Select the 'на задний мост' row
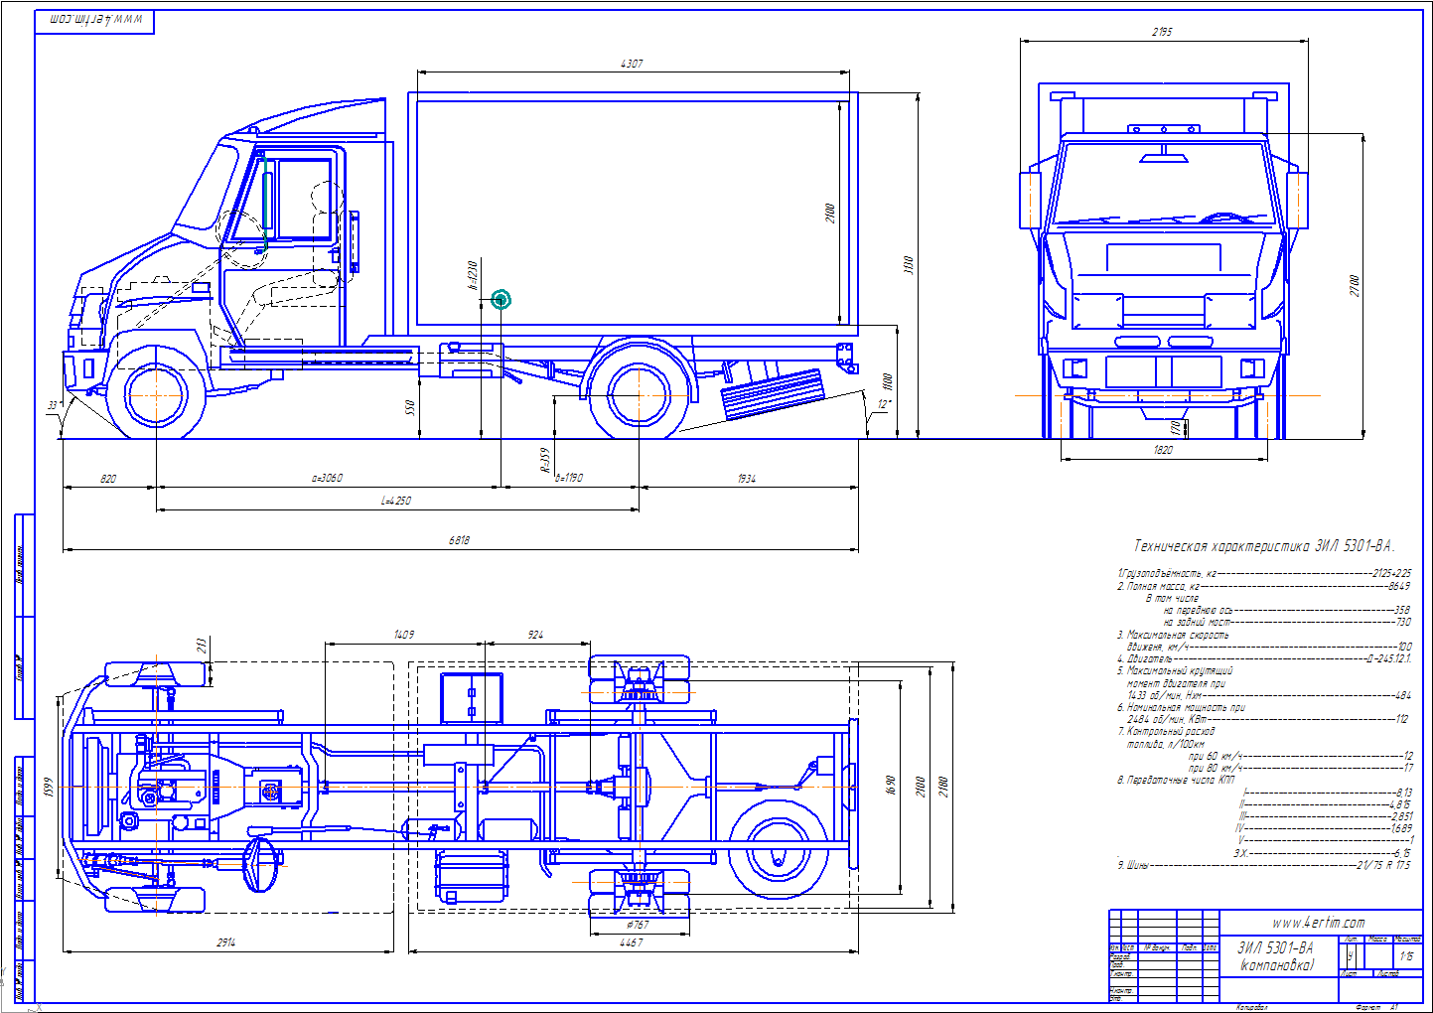This screenshot has height=1013, width=1433. [x=1287, y=622]
